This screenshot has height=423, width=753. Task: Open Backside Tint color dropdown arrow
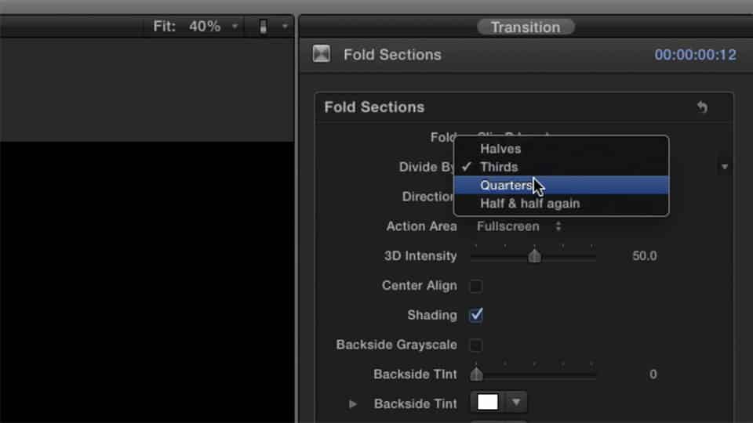tap(516, 402)
